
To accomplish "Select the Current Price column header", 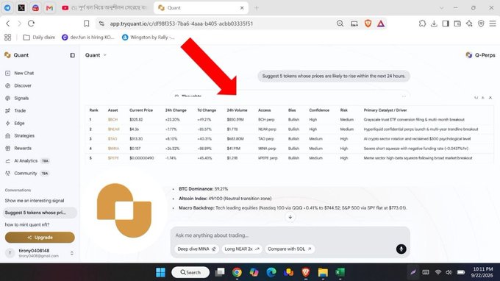I will coord(141,110).
